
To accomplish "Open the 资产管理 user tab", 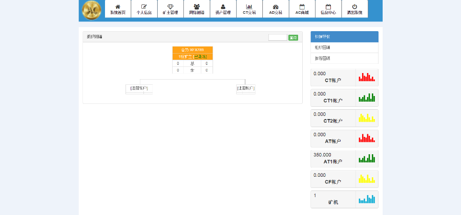I will pos(223,9).
